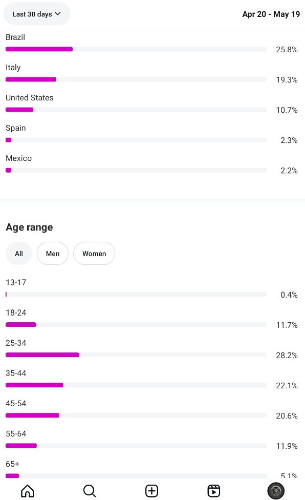Open the Search magnifier icon
This screenshot has height=500, width=305.
pyautogui.click(x=90, y=491)
